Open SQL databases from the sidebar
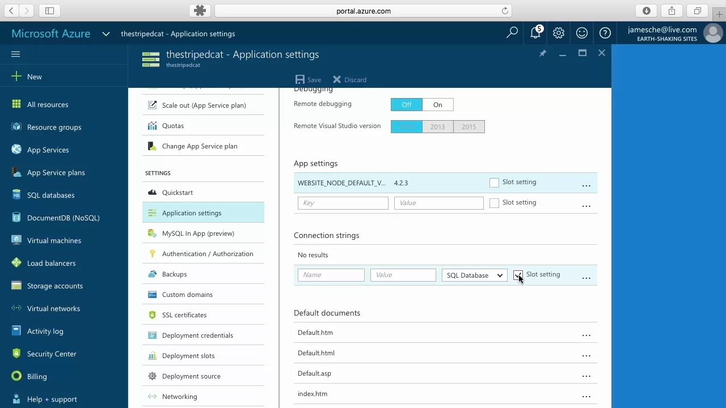 [x=50, y=195]
